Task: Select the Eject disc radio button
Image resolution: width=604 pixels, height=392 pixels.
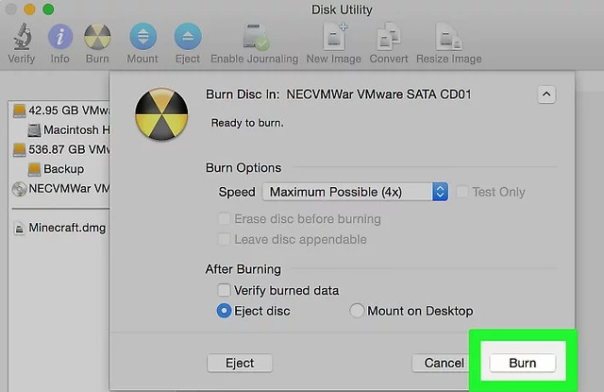Action: pyautogui.click(x=225, y=311)
